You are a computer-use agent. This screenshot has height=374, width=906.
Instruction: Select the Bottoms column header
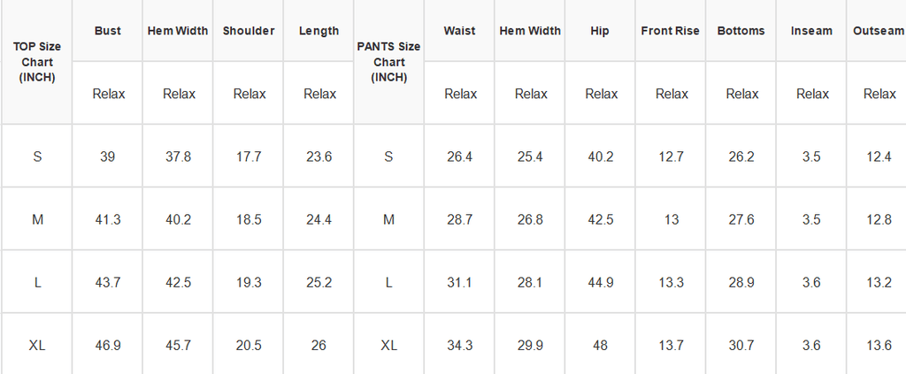741,31
